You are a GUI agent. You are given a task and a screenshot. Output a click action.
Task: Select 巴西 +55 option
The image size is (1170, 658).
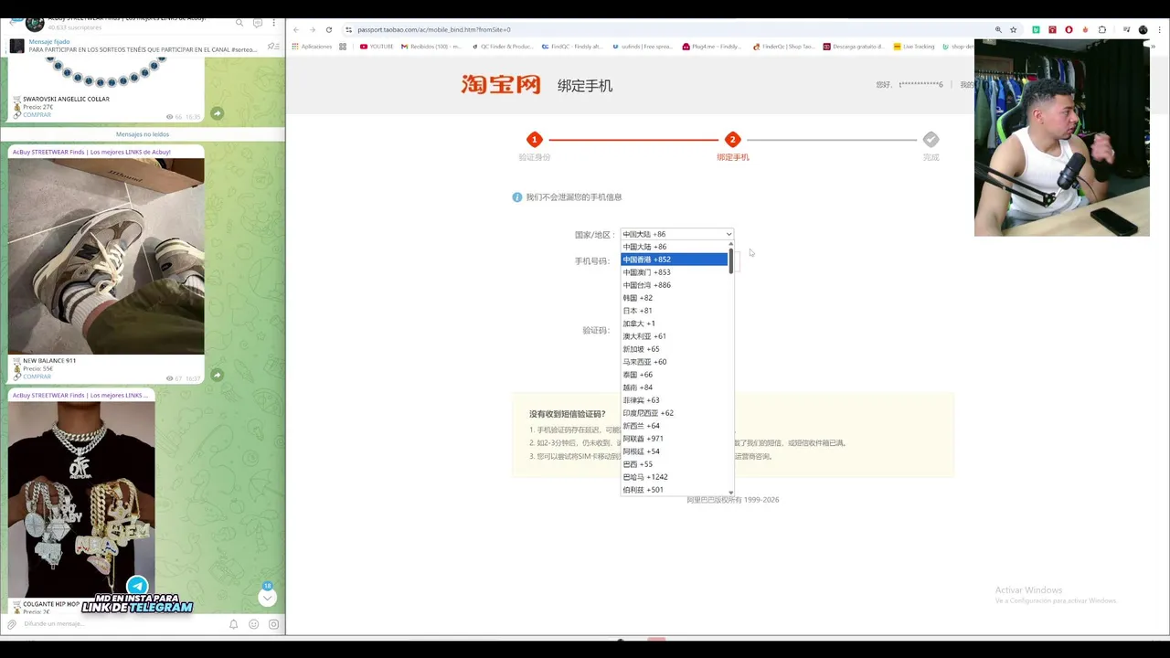pyautogui.click(x=675, y=464)
